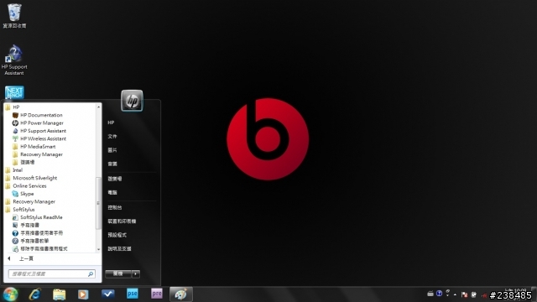Collapse the SoftStylus folder
The image size is (537, 302).
point(19,210)
